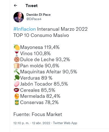Image resolution: width=109 pixels, height=132 pixels.
Task: Click the TOP 10 Consumo Masivo line
Action: (41, 35)
